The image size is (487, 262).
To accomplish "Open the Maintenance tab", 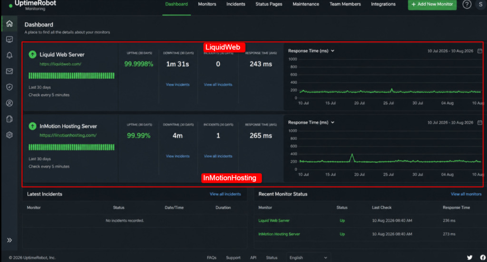I will pos(306,4).
